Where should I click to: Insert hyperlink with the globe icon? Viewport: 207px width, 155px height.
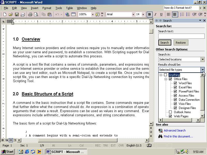coord(68,14)
